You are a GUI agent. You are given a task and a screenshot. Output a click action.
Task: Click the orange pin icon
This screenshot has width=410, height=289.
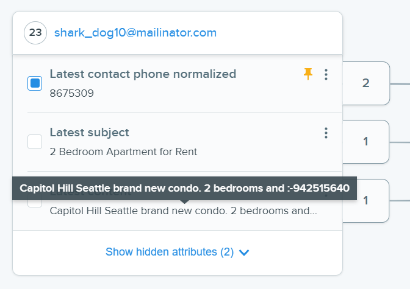308,74
